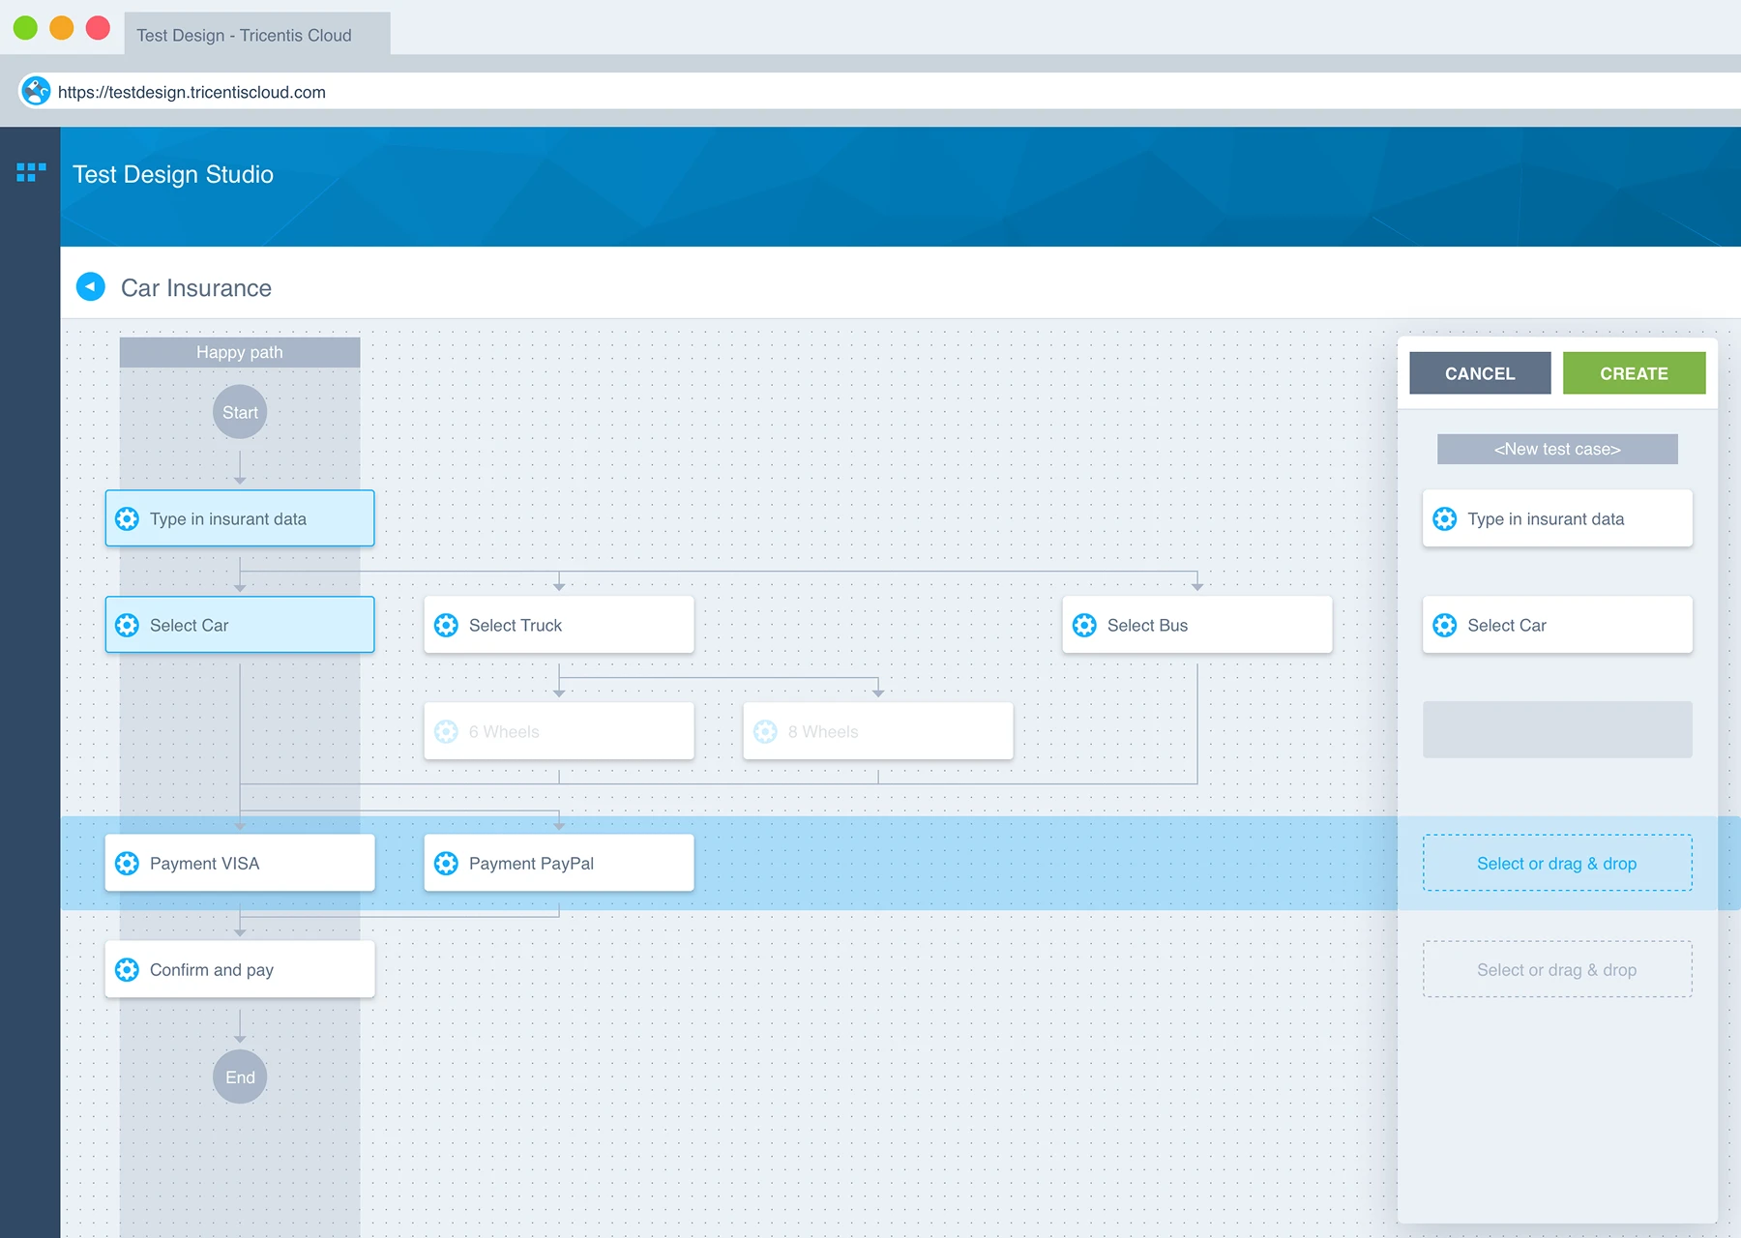
Task: Open the app grid menu icon
Action: [x=31, y=172]
